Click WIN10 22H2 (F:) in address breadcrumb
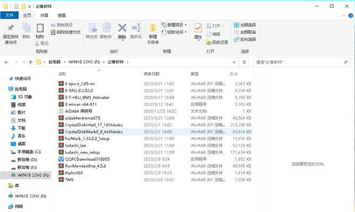This screenshot has height=212, width=355. tap(84, 62)
